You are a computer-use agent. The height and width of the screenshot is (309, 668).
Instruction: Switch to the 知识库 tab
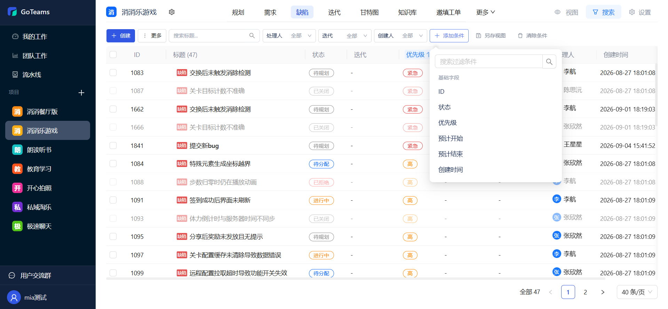pyautogui.click(x=407, y=12)
